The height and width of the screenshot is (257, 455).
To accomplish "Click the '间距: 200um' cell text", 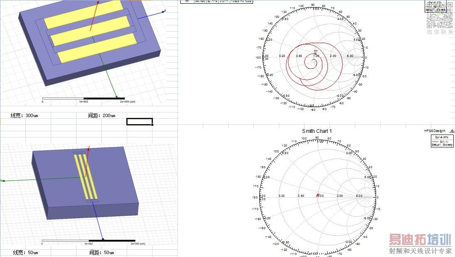I will pyautogui.click(x=101, y=115).
